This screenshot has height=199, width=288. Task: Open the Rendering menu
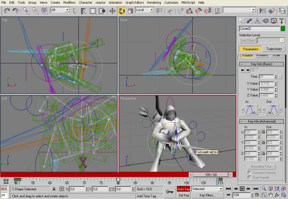154,3
